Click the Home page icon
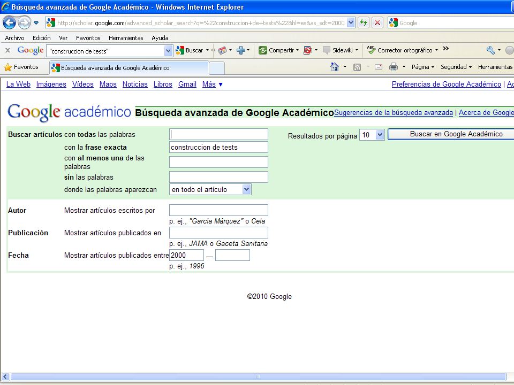514x385 pixels. 334,67
